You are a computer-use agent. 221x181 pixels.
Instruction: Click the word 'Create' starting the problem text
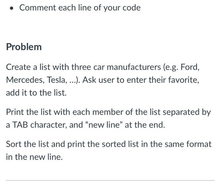tap(18, 67)
